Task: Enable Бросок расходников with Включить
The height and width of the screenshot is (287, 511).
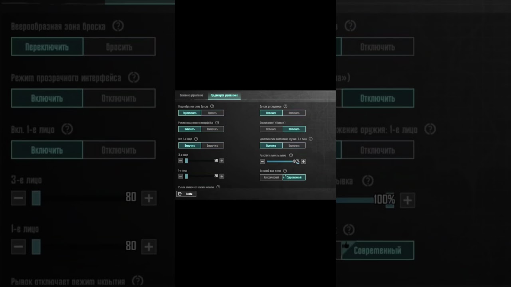Action: [x=271, y=113]
